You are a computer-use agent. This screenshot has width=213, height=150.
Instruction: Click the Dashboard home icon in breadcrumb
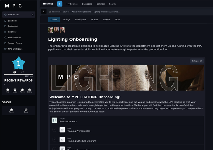tap(50, 12)
